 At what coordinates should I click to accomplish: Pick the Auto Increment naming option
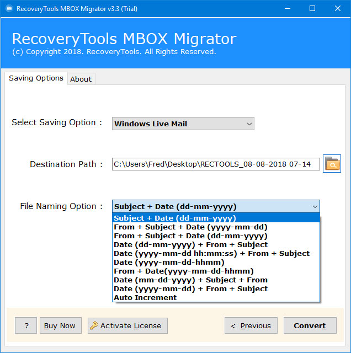pos(216,297)
